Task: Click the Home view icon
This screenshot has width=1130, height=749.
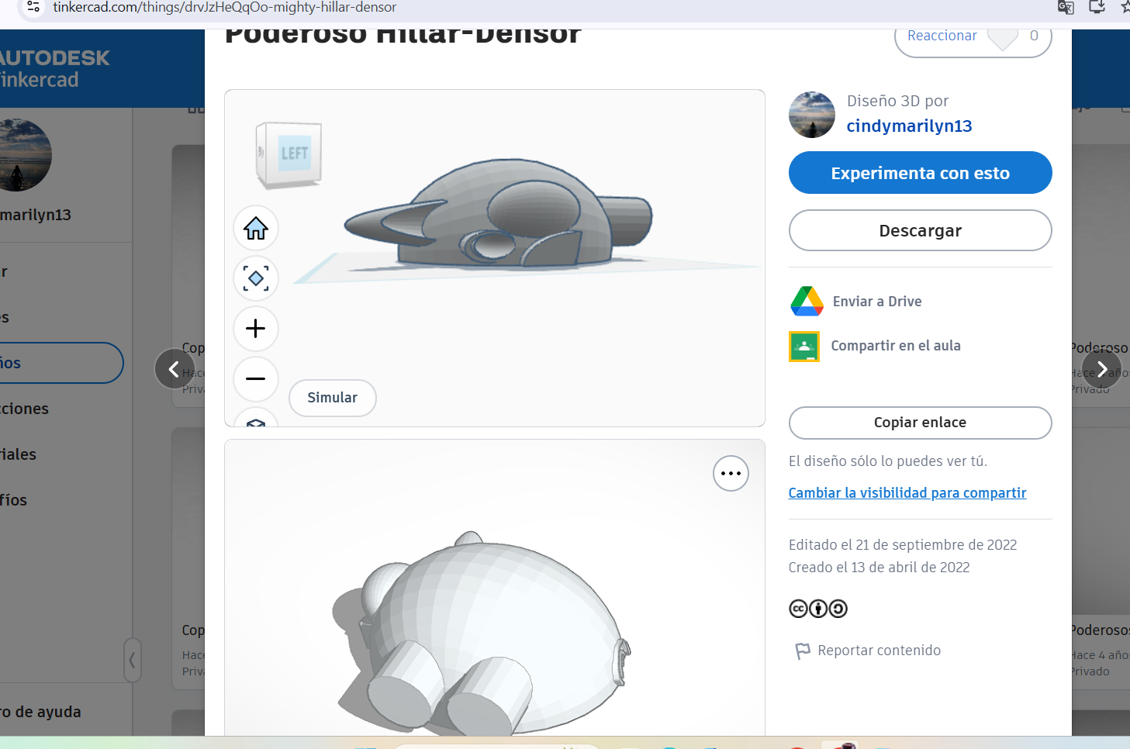Action: tap(256, 229)
